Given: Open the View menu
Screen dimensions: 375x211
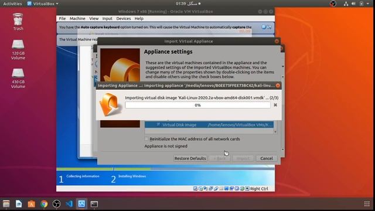Looking at the screenshot, I should coord(94,18).
